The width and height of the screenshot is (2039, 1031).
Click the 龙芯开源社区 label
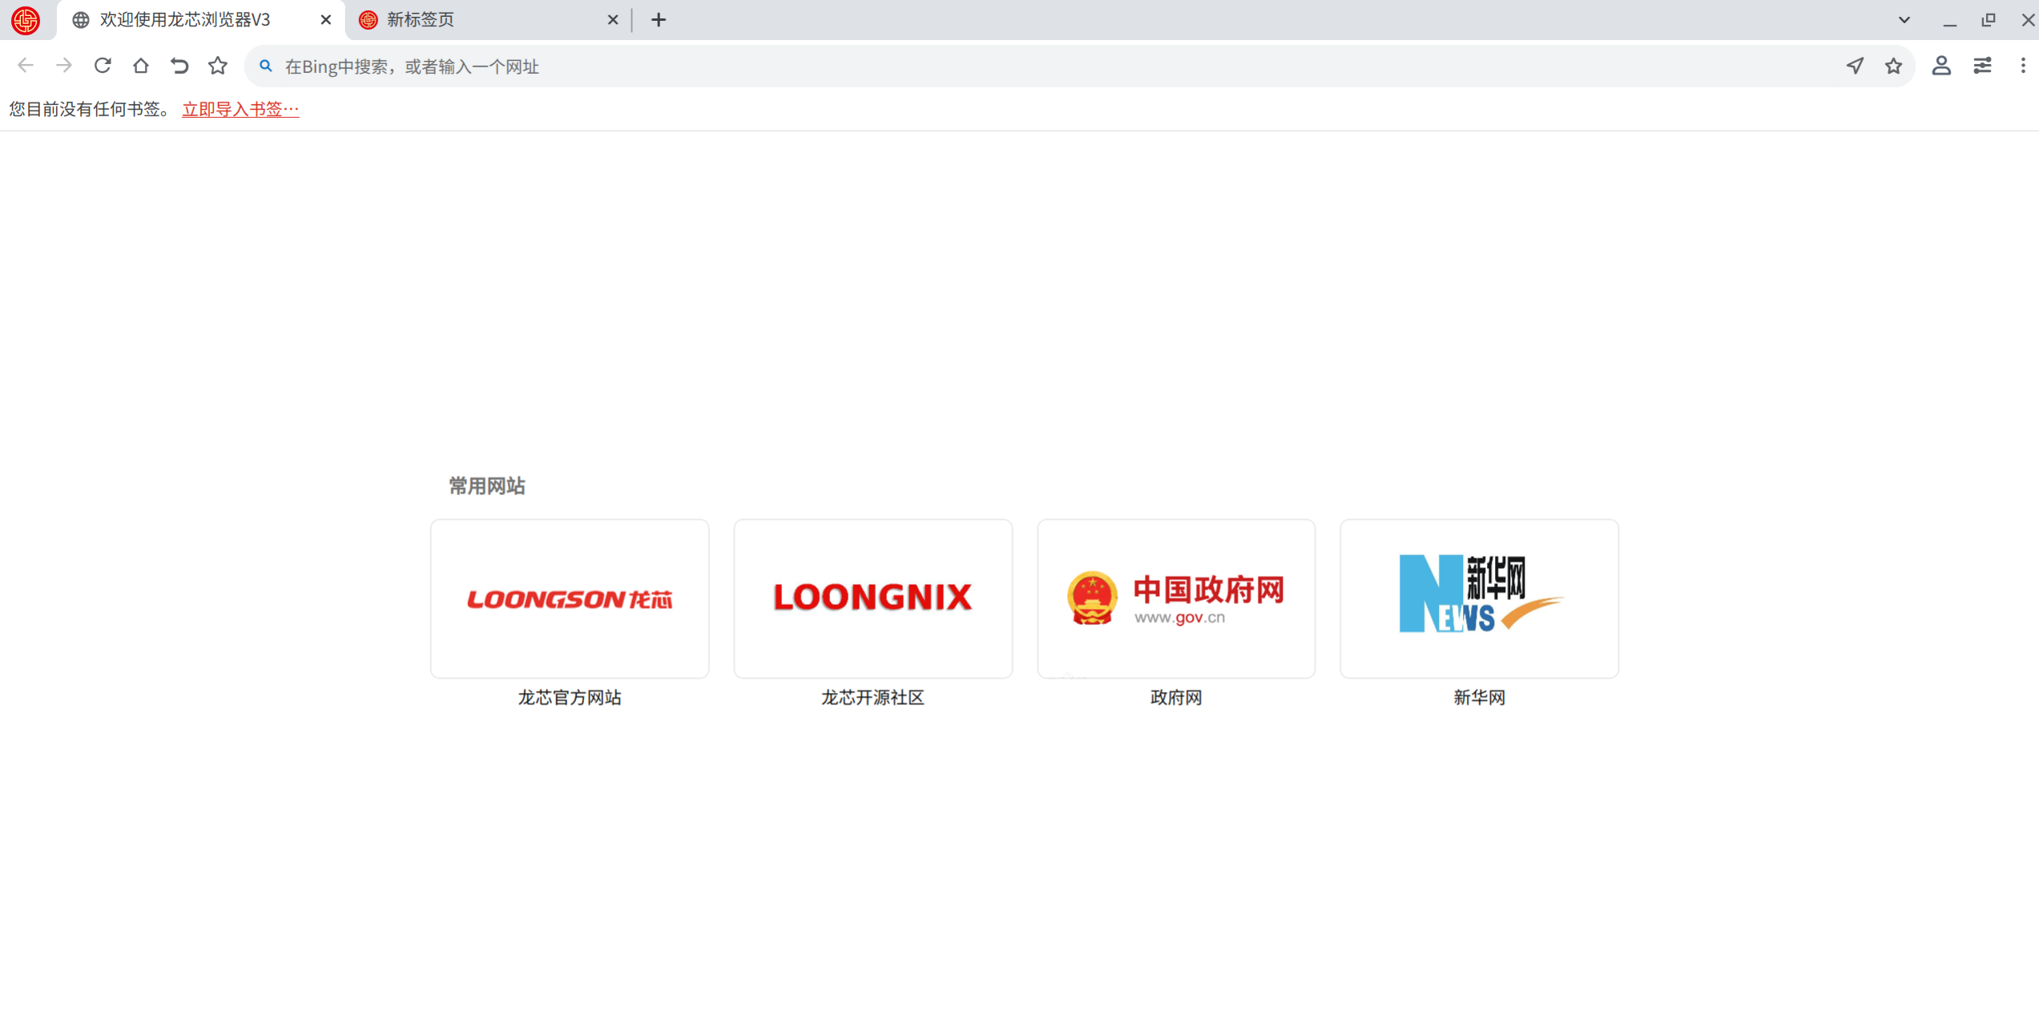(x=872, y=698)
